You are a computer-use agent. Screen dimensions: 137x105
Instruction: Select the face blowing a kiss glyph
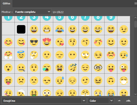(59, 42)
